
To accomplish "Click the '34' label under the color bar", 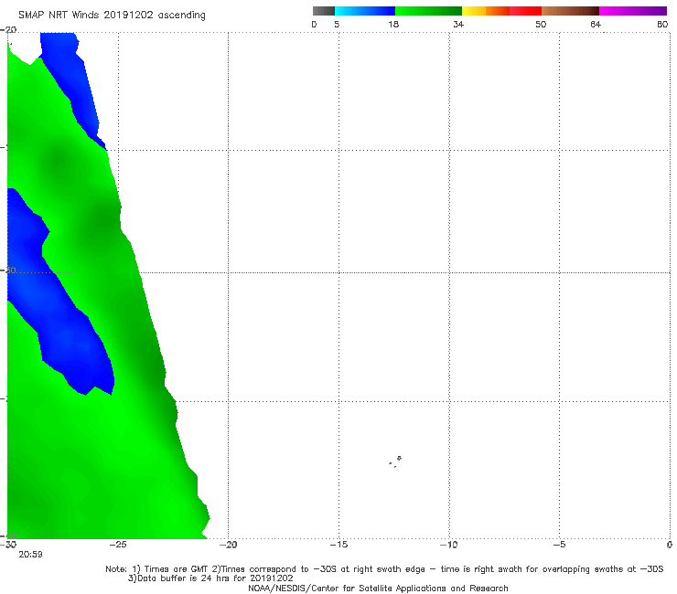I will coord(458,25).
